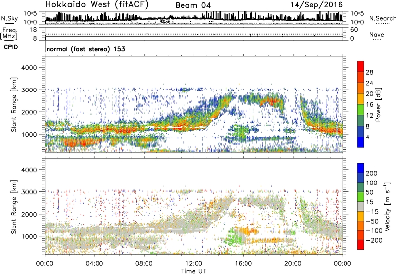Click the "12" label on the Power color bar
This screenshot has width=396, height=274.
369,116
